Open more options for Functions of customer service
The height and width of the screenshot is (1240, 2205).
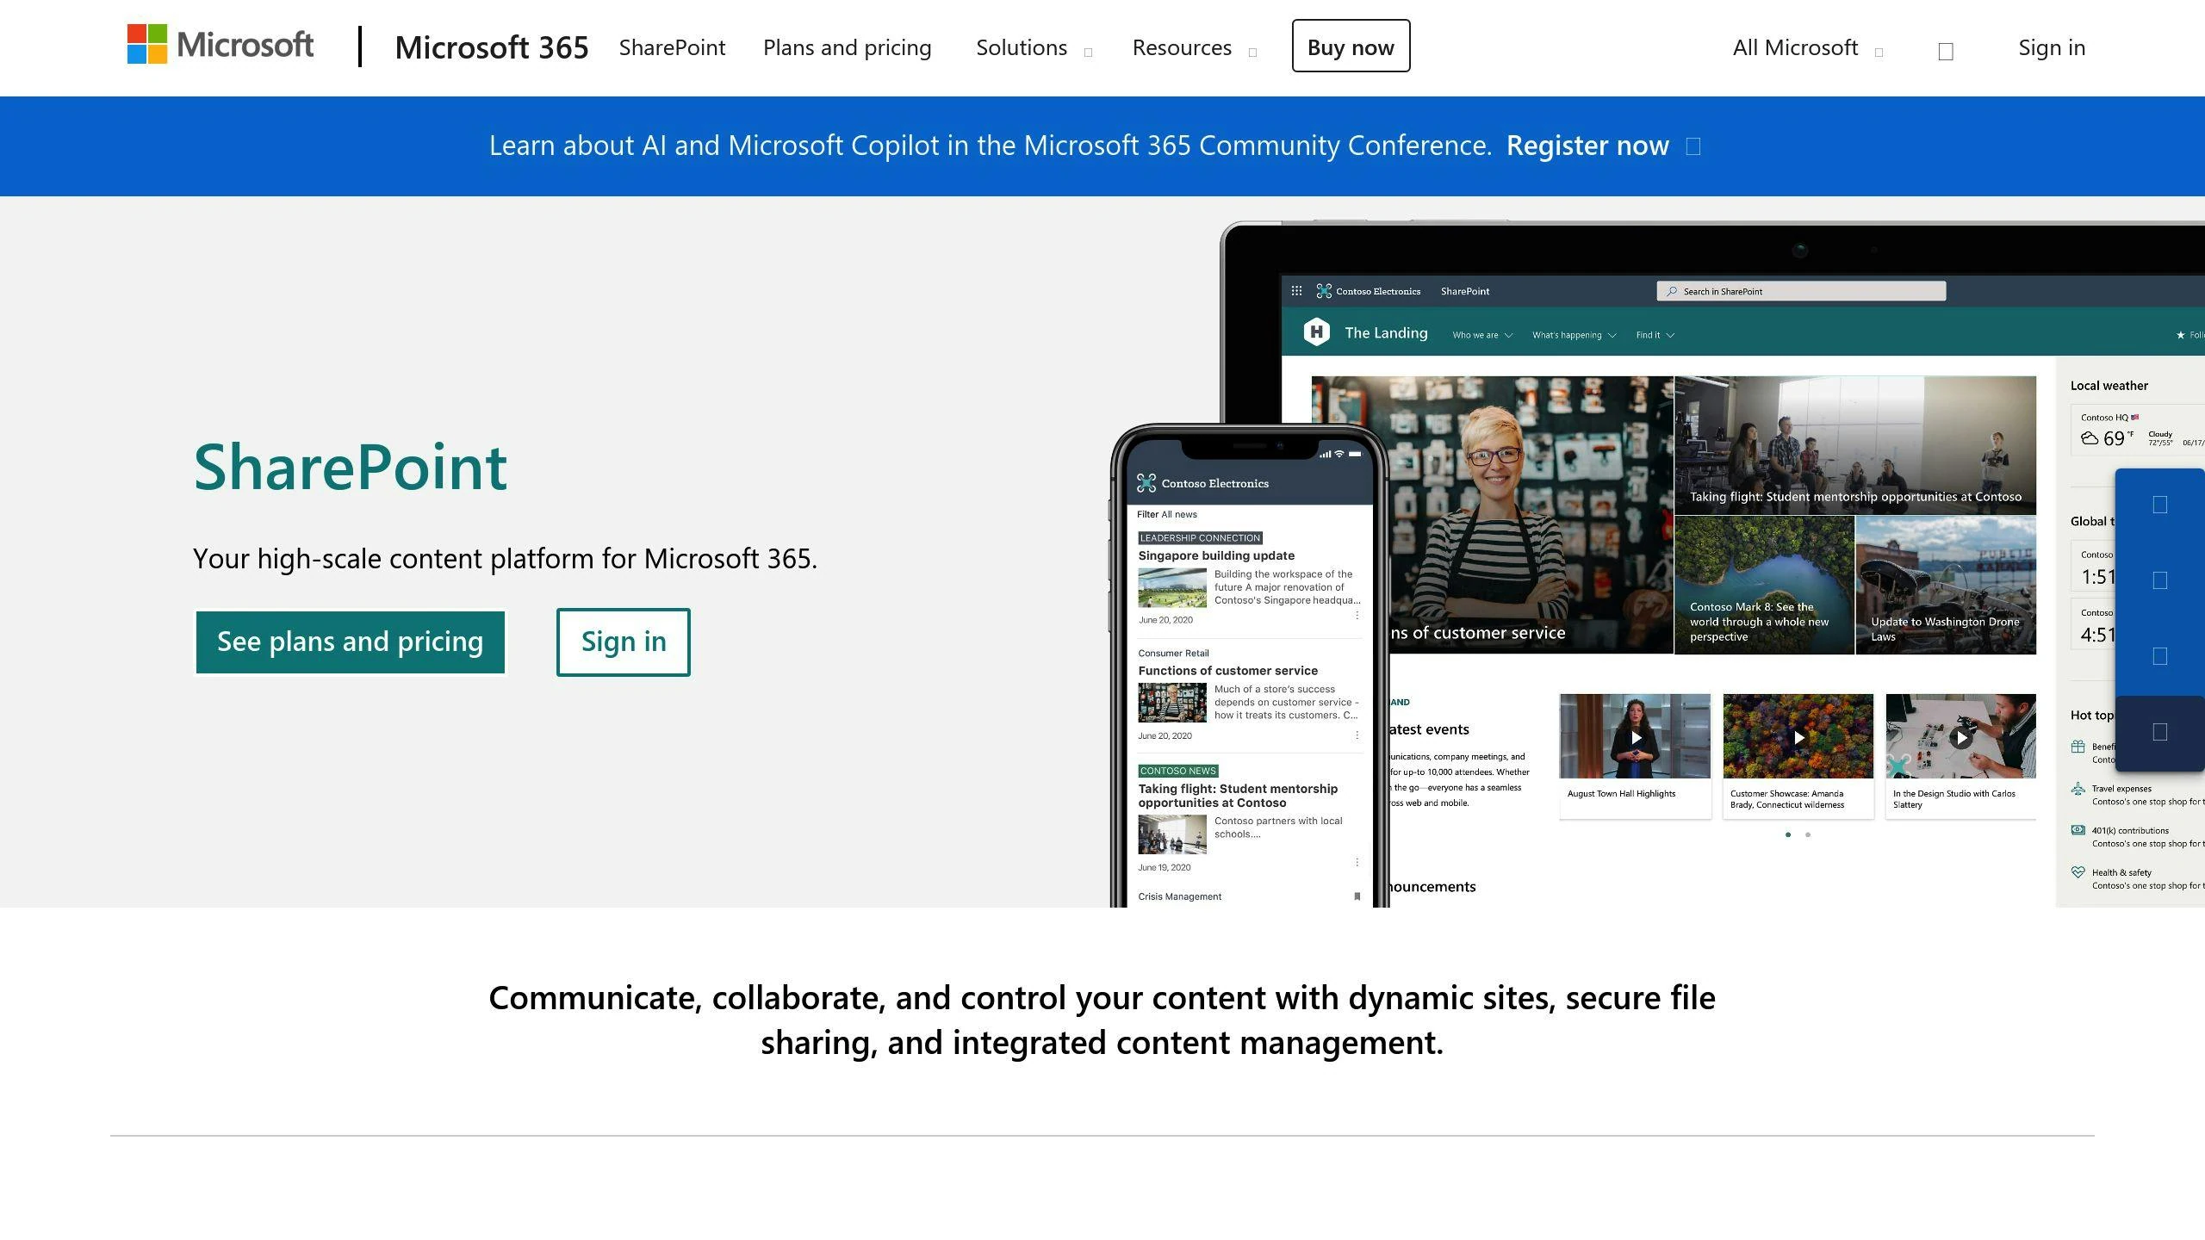click(1357, 735)
